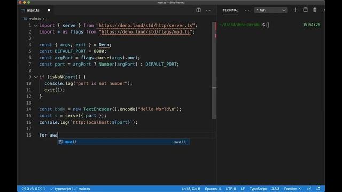This screenshot has width=342, height=192.
Task: Click the typescript check status item
Action: pos(60,189)
